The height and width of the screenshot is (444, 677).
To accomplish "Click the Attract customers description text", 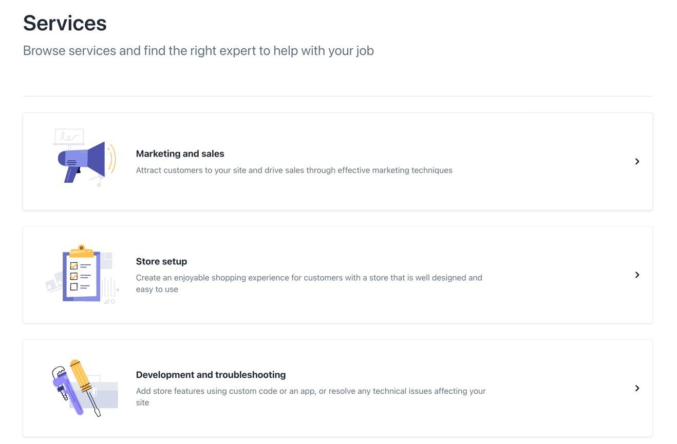I will [x=294, y=170].
